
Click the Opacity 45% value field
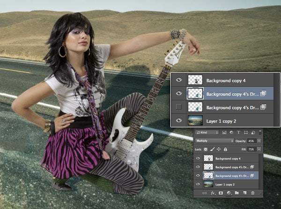click(251, 140)
